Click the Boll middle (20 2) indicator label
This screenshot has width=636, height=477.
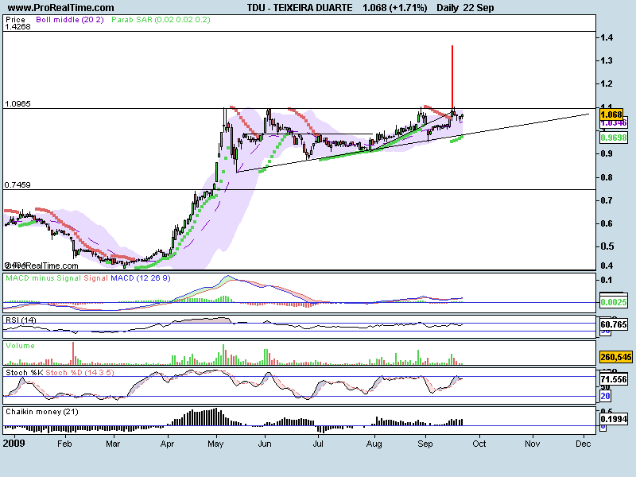[70, 19]
